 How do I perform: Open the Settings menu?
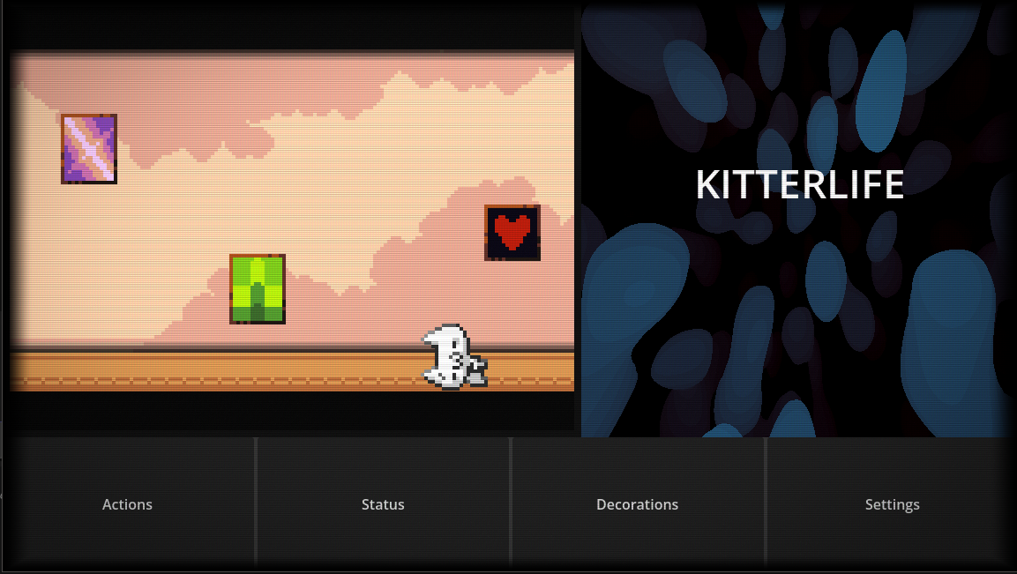pyautogui.click(x=892, y=504)
